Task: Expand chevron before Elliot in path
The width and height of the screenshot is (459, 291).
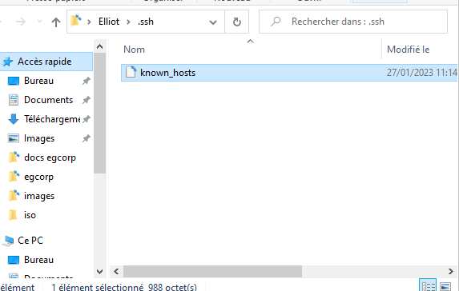Action: point(89,22)
